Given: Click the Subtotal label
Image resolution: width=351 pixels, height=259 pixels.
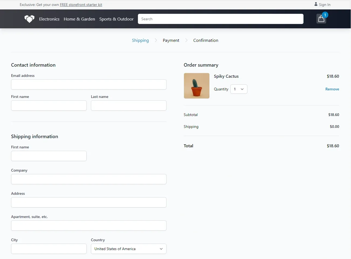Looking at the screenshot, I should [x=191, y=115].
